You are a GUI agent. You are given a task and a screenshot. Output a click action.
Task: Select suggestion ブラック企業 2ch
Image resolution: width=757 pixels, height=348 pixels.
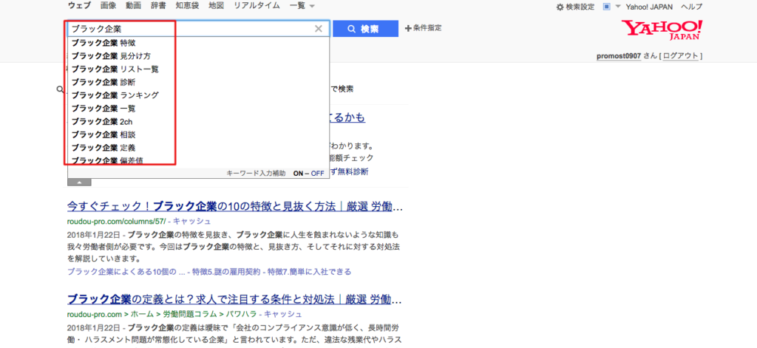click(102, 122)
